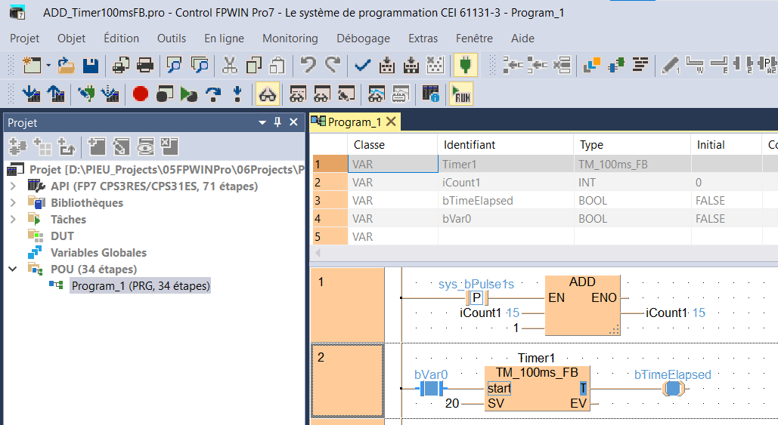
Task: Click the green plug online mode icon
Action: point(465,66)
